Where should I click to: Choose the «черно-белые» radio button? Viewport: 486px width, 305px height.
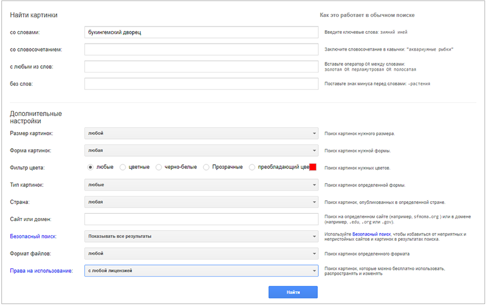tap(159, 167)
